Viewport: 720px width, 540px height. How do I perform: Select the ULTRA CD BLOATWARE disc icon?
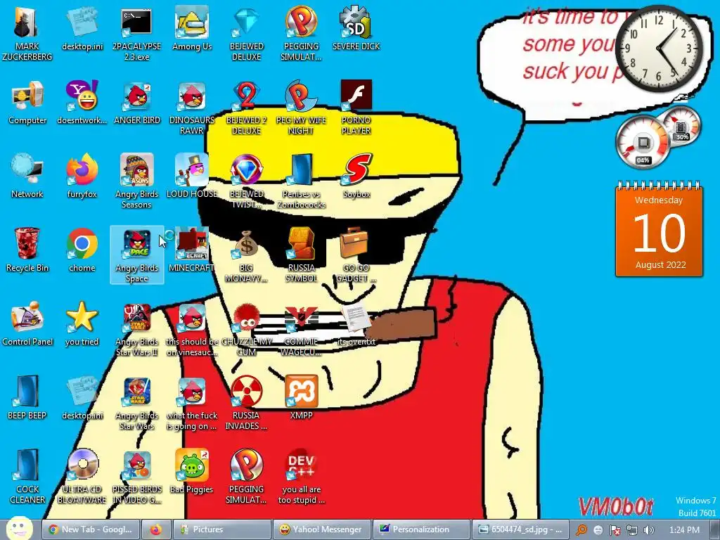(82, 477)
